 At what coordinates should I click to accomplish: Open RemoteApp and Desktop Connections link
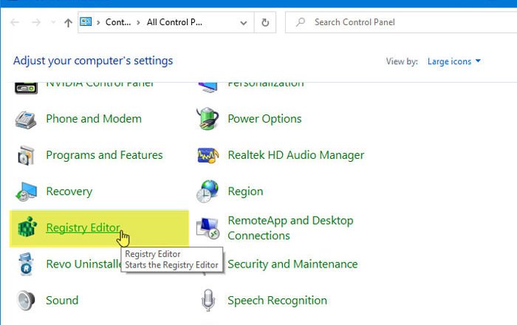pos(290,227)
